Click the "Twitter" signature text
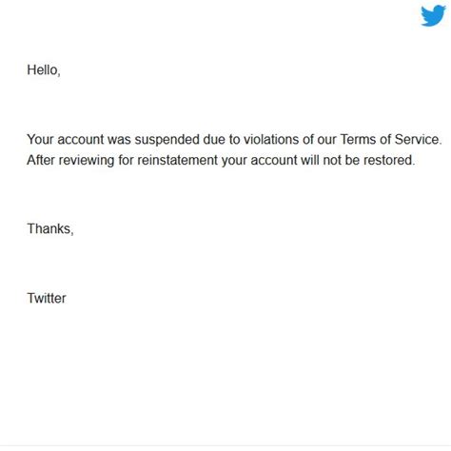The height and width of the screenshot is (451, 451). [47, 298]
